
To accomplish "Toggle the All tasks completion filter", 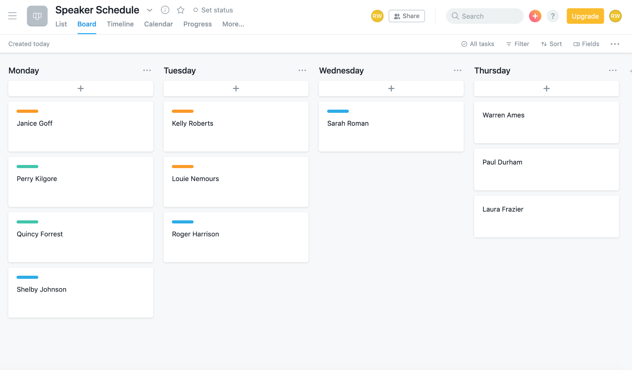I will coord(478,44).
